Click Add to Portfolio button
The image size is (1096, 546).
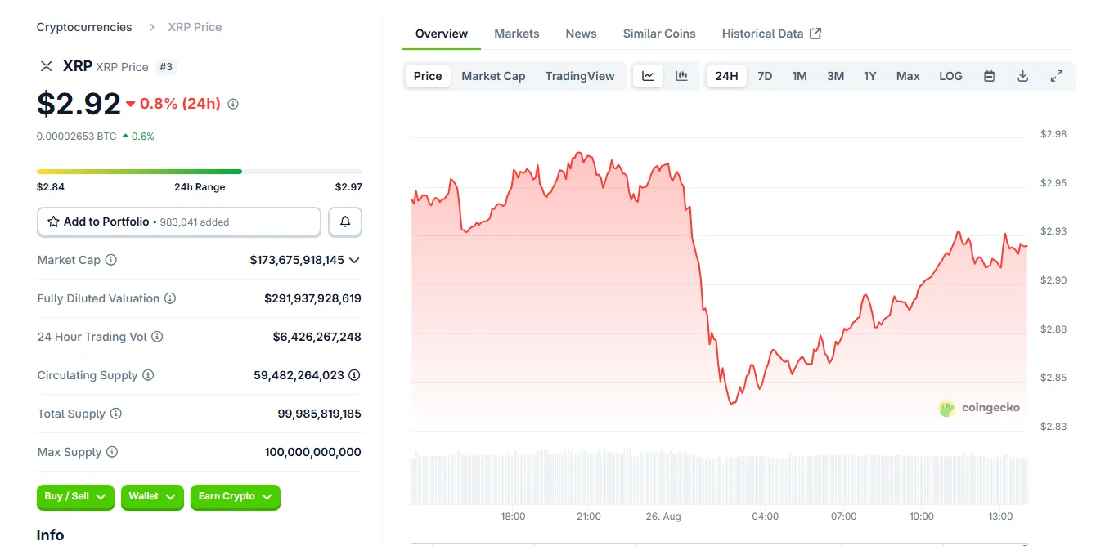tap(179, 222)
